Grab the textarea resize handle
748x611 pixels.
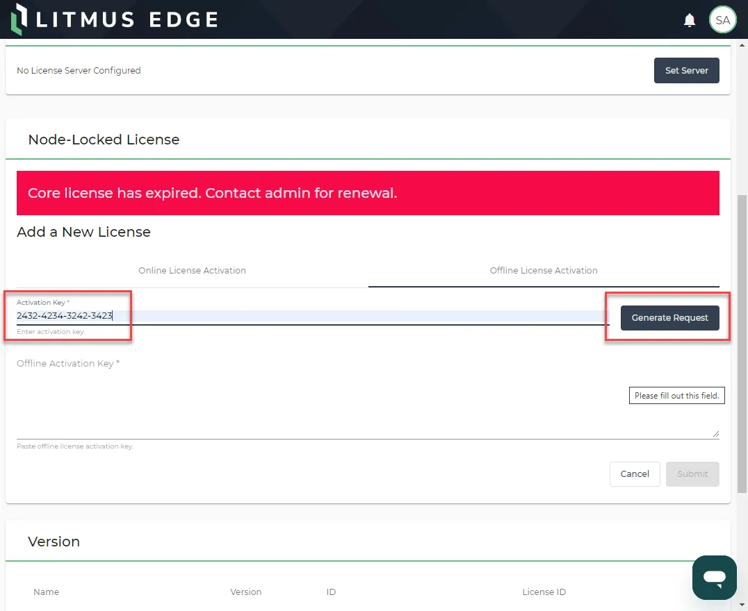(x=715, y=434)
